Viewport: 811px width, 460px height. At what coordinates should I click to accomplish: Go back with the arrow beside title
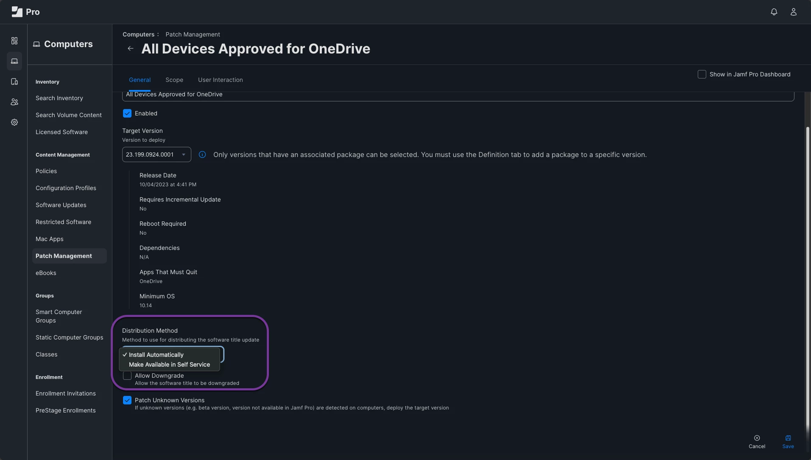tap(131, 49)
